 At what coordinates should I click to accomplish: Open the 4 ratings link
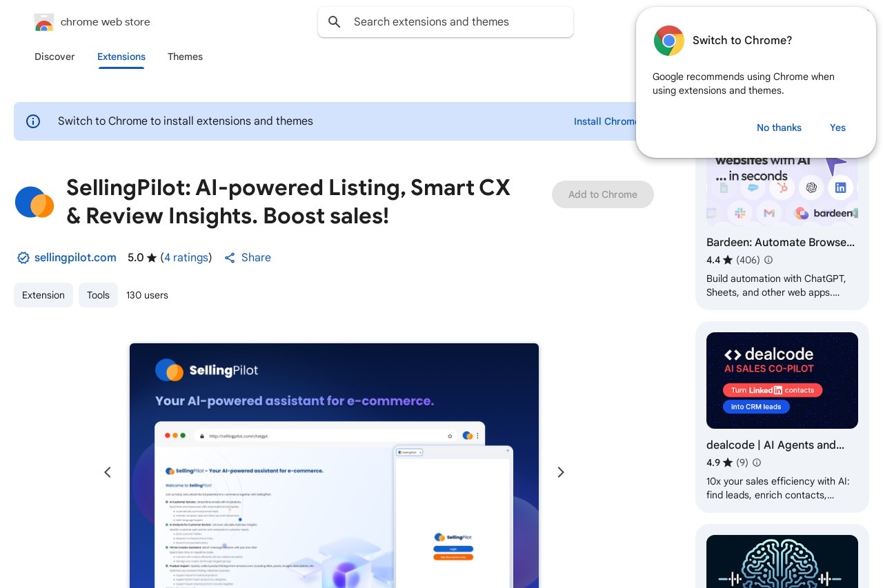click(186, 258)
